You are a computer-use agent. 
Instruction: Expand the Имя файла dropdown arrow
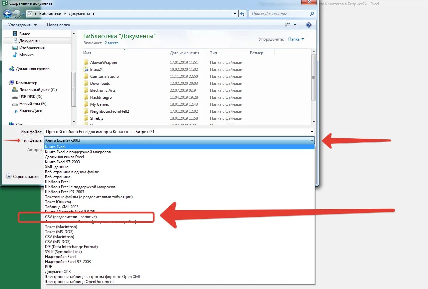point(312,132)
